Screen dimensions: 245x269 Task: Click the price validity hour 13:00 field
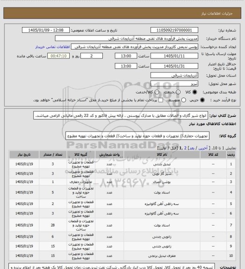coord(126,66)
